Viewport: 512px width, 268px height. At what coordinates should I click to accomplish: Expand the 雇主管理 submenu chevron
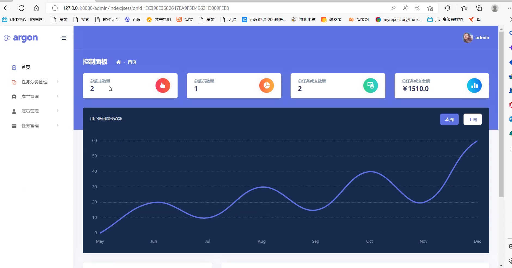pos(57,96)
